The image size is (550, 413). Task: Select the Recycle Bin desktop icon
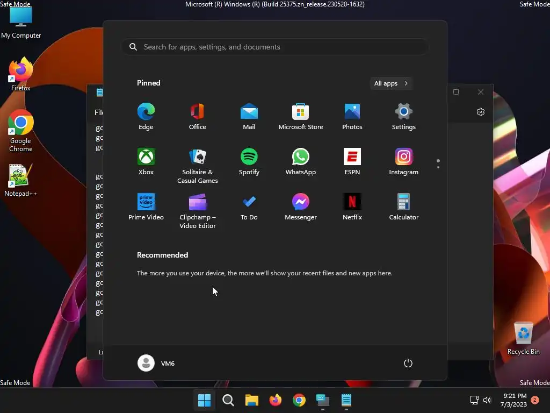pyautogui.click(x=523, y=338)
